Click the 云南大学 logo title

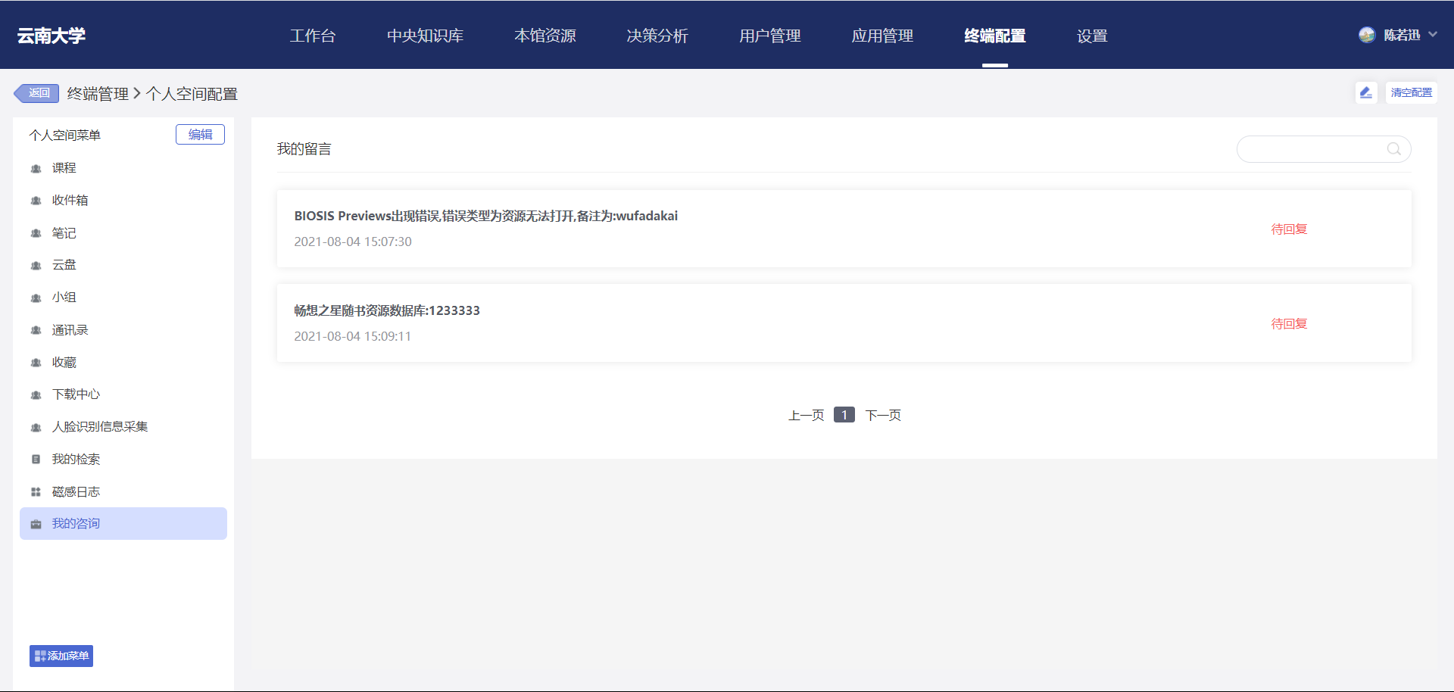tap(51, 36)
